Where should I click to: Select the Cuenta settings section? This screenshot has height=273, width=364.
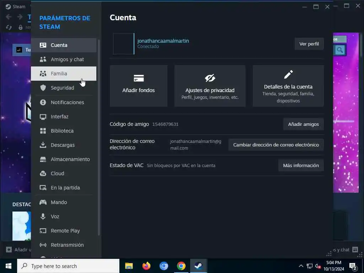64,45
